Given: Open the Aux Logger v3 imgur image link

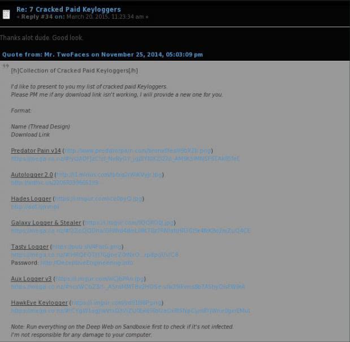Looking at the screenshot, I should pyautogui.click(x=100, y=279).
